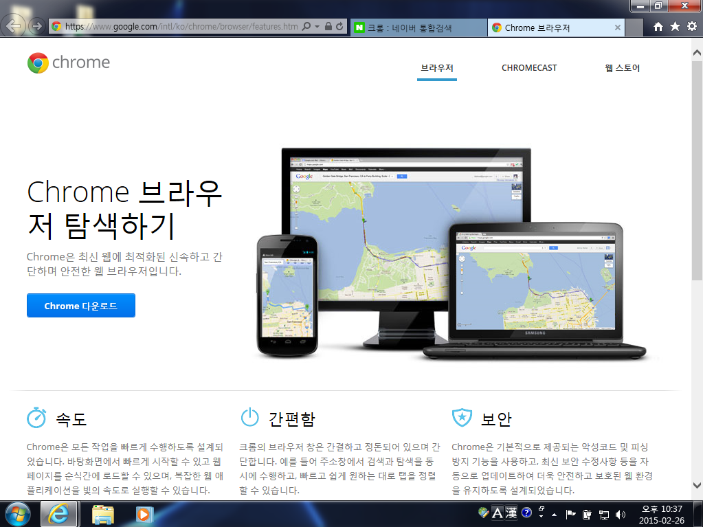Click the Show desktop strip

[x=698, y=514]
